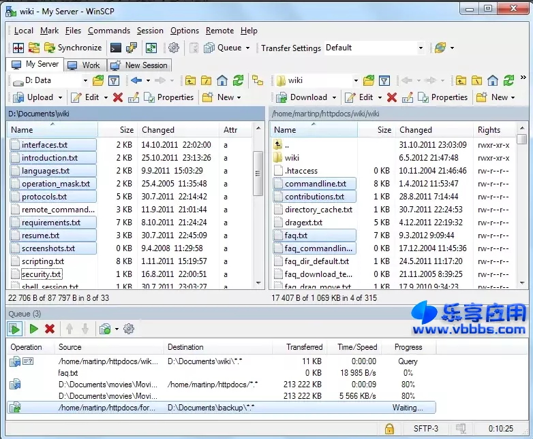Open the New Session tab
The height and width of the screenshot is (439, 533).
tap(139, 65)
